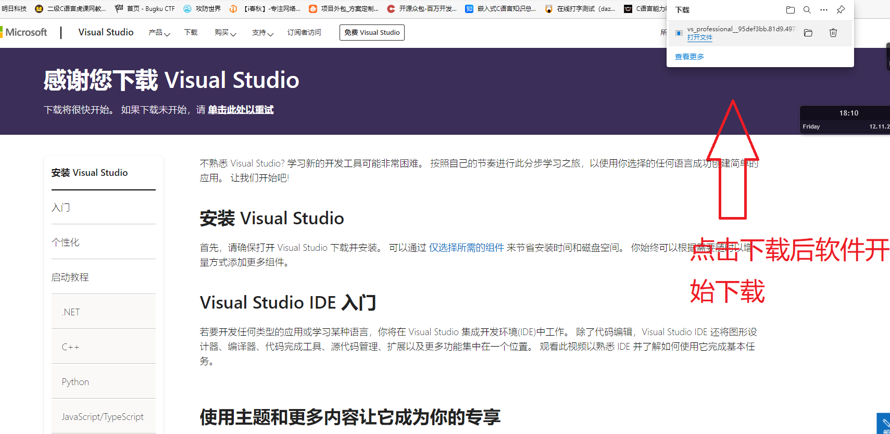890x434 pixels.
Task: Open the 明日科技 bookmark
Action: pos(14,9)
